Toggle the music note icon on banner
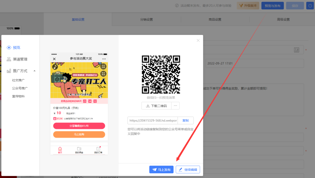The width and height of the screenshot is (315, 178). click(x=55, y=67)
